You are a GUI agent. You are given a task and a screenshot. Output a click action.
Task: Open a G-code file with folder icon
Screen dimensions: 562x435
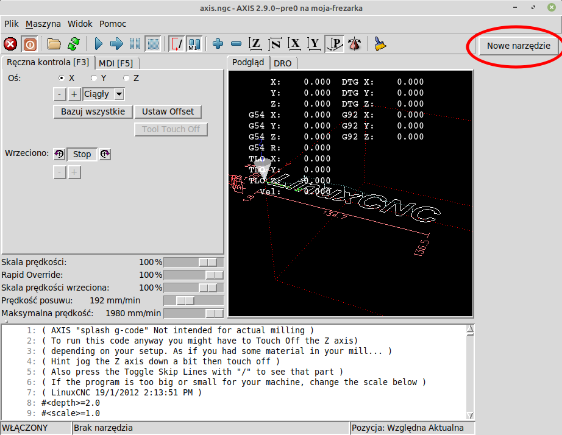coord(54,44)
